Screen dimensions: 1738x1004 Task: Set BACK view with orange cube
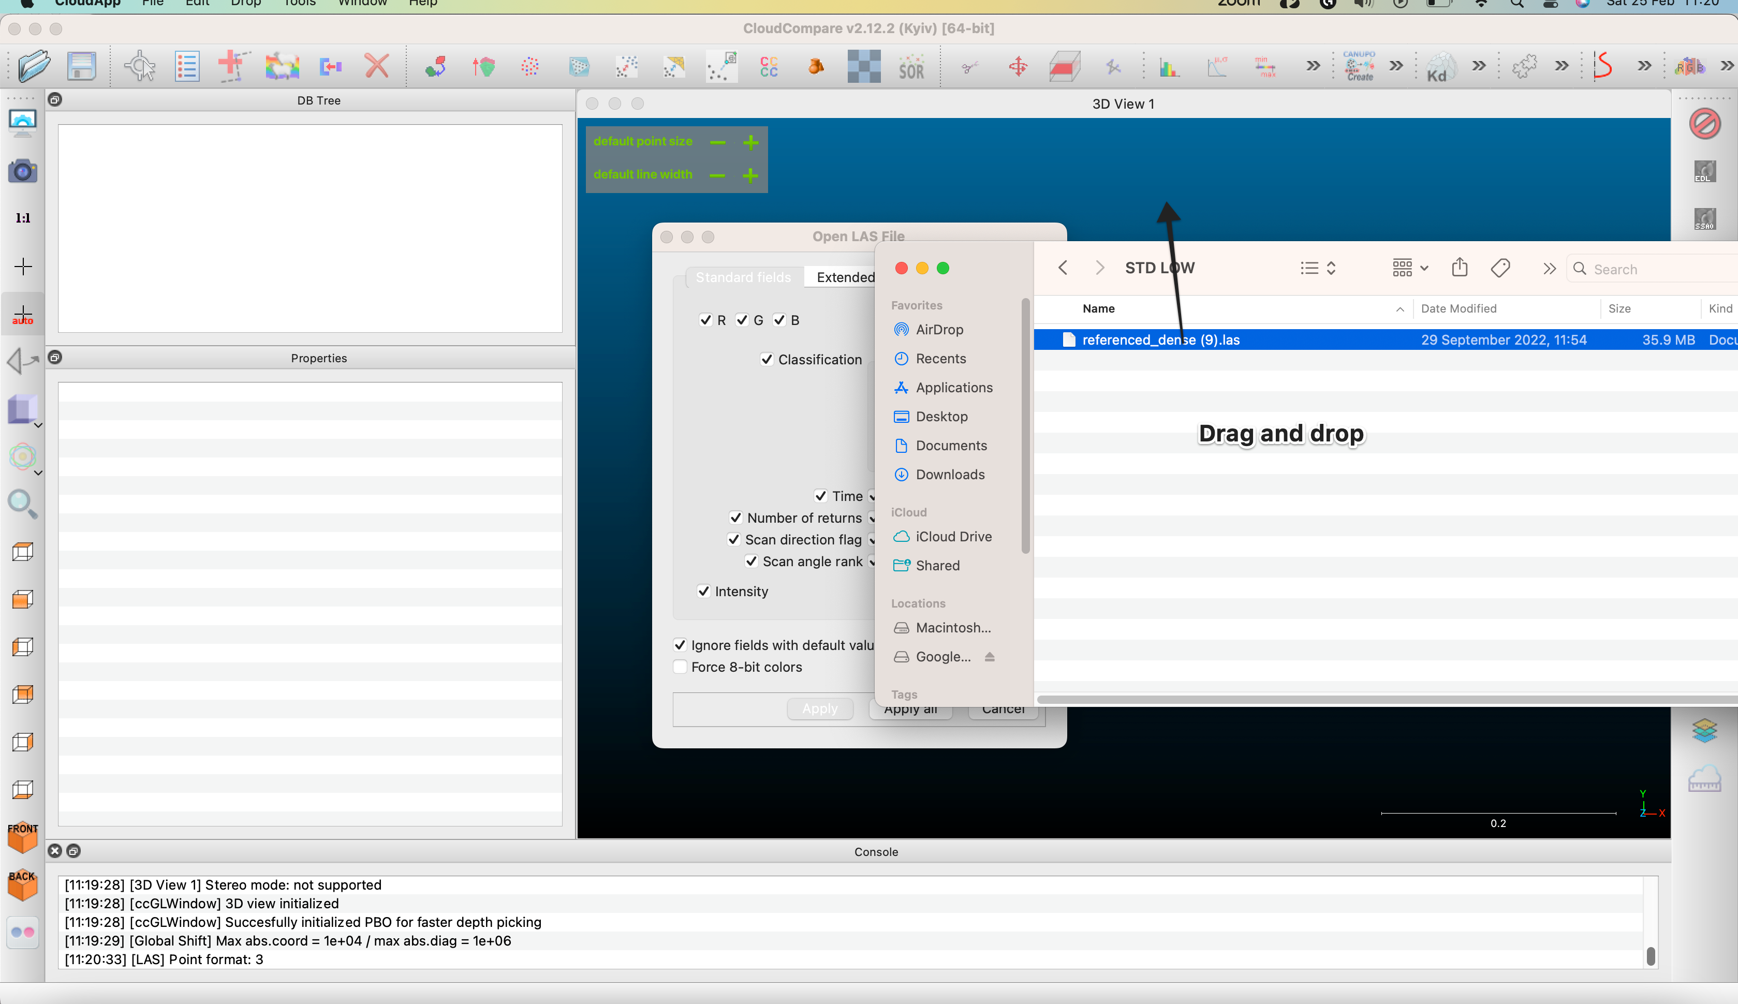[23, 884]
